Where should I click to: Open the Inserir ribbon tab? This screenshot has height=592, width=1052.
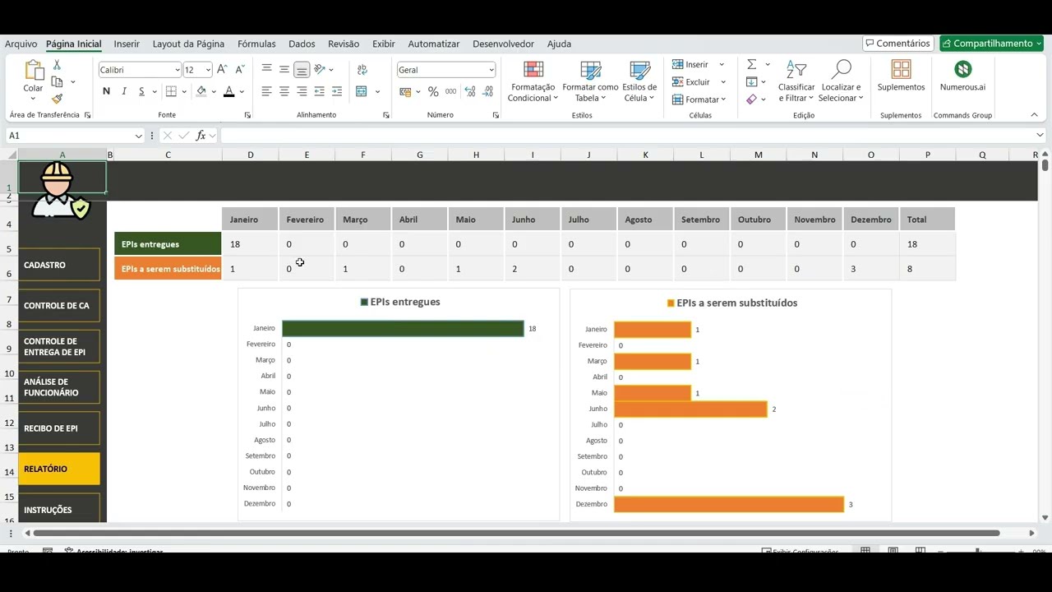(127, 44)
